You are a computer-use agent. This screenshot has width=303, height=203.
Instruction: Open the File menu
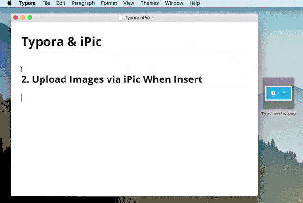(46, 3)
